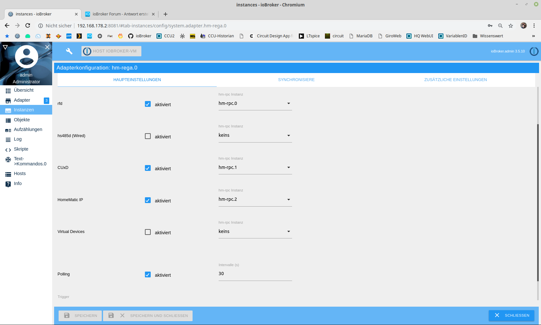Disable the rfd aktiviert checkbox
The width and height of the screenshot is (541, 325).
[x=148, y=104]
